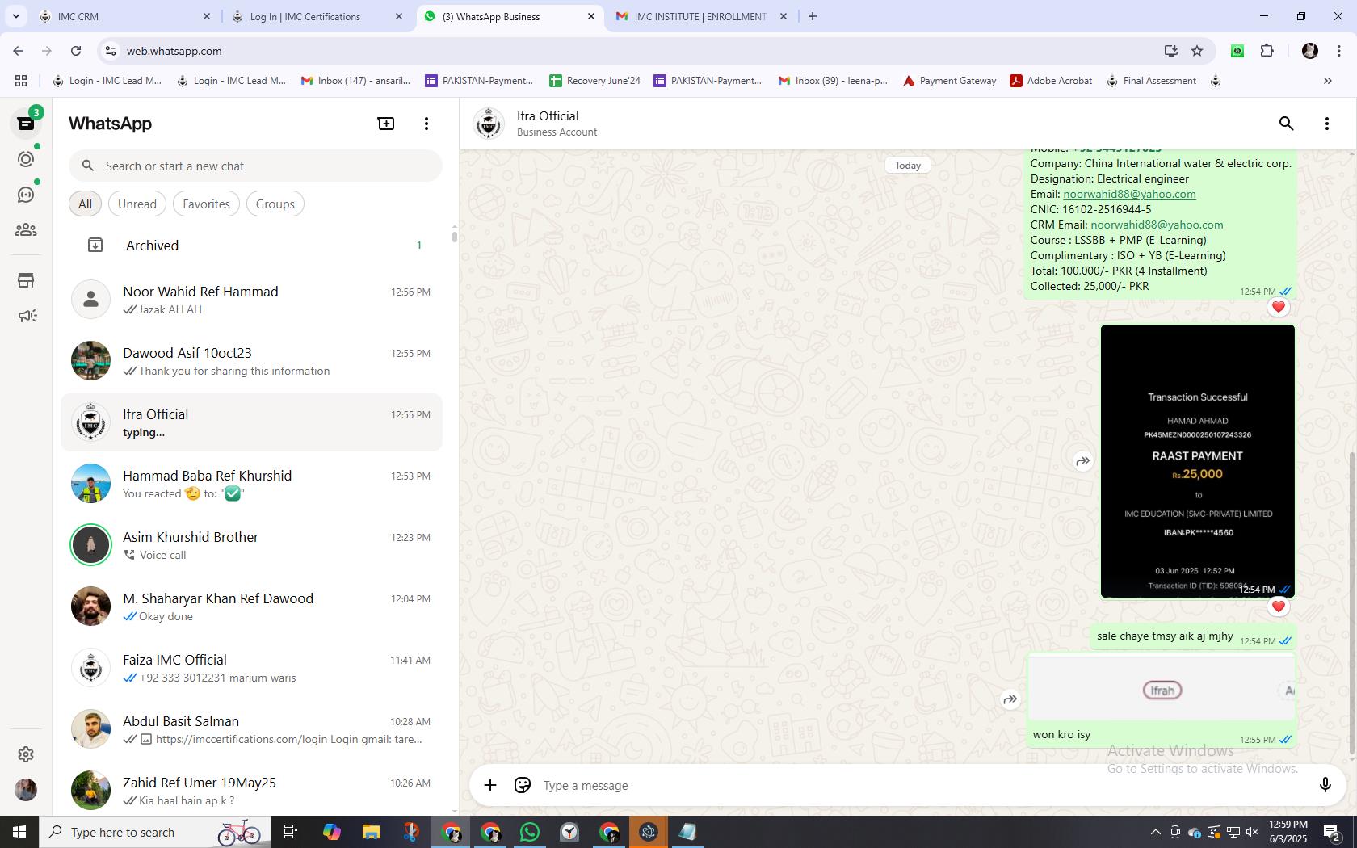
Task: Show hidden system tray icons
Action: [x=1155, y=832]
